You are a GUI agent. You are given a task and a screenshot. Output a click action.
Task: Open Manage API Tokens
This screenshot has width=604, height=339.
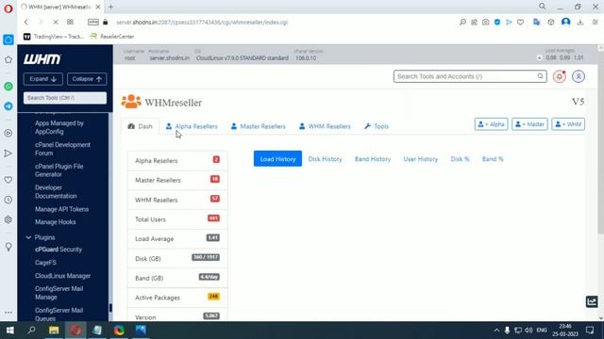pos(61,209)
